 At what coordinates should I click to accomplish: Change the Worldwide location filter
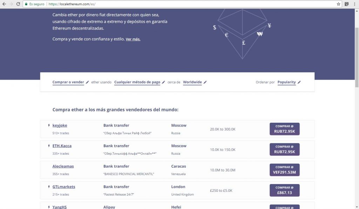tap(192, 82)
